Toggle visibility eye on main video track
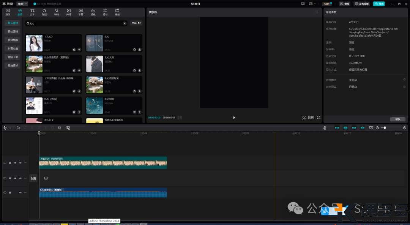Viewport: 410px width, 225px height. tap(15, 163)
